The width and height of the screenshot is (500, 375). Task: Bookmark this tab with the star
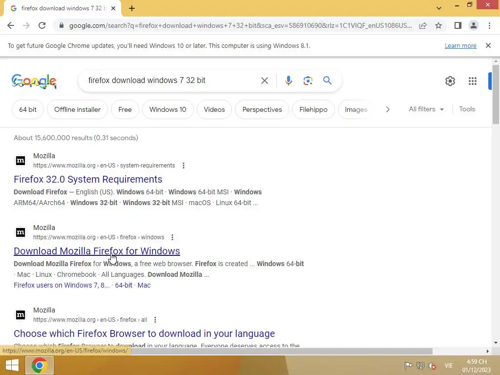coord(438,25)
